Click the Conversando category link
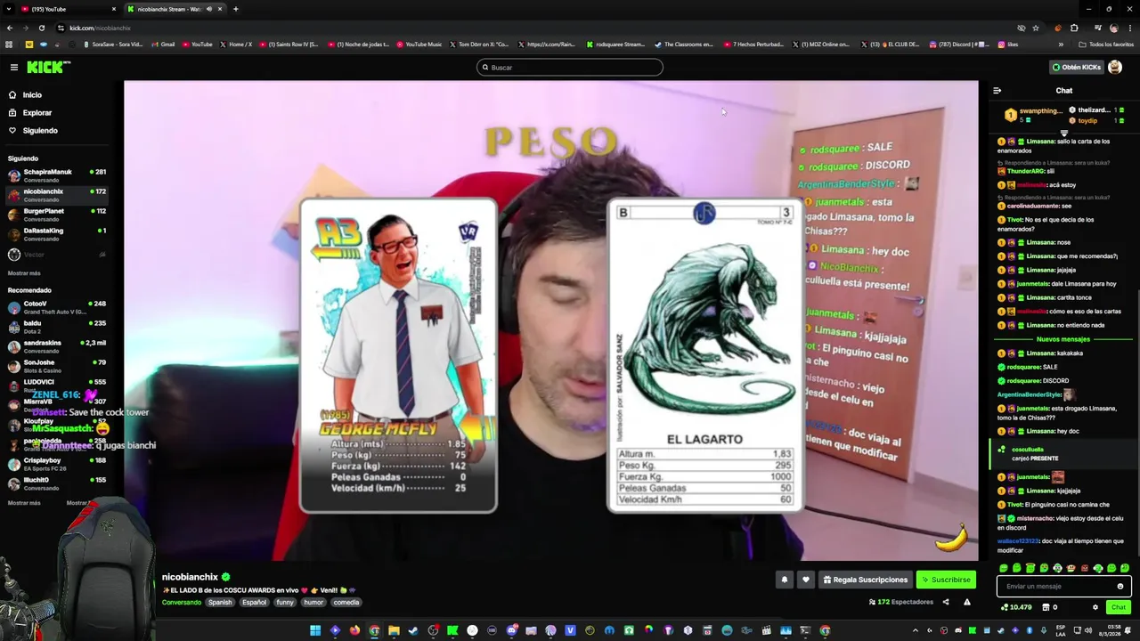Viewport: 1140px width, 641px height. pyautogui.click(x=182, y=603)
